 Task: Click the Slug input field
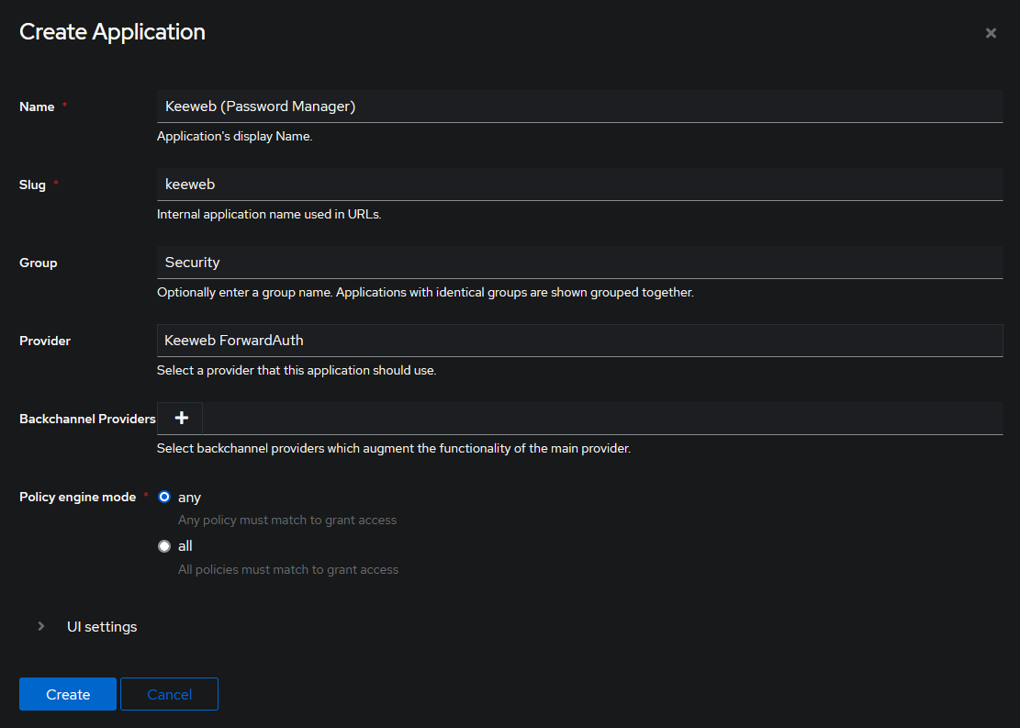(x=579, y=185)
